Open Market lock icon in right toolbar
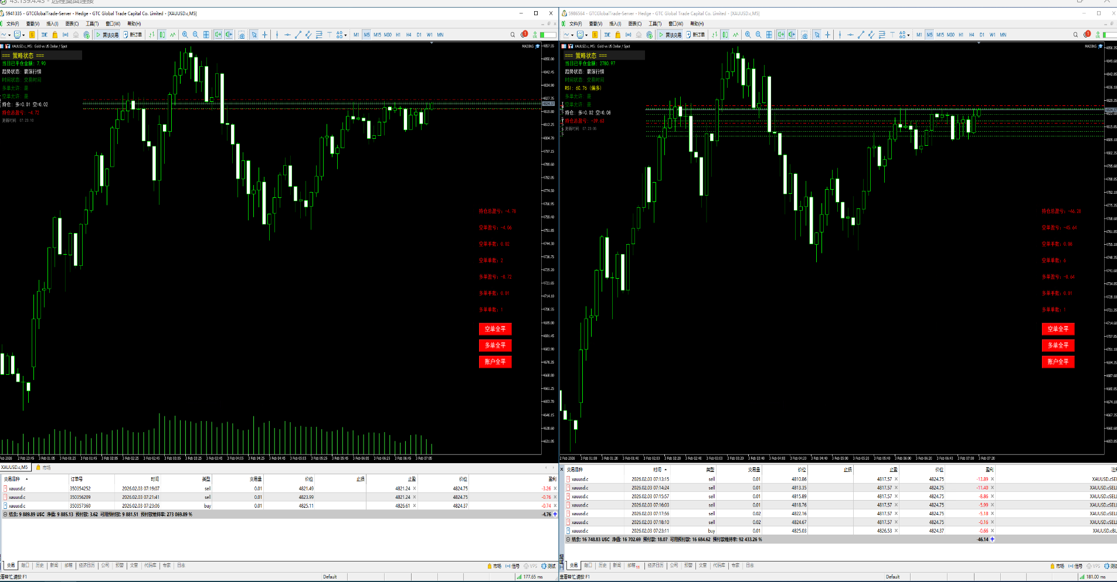 [618, 35]
